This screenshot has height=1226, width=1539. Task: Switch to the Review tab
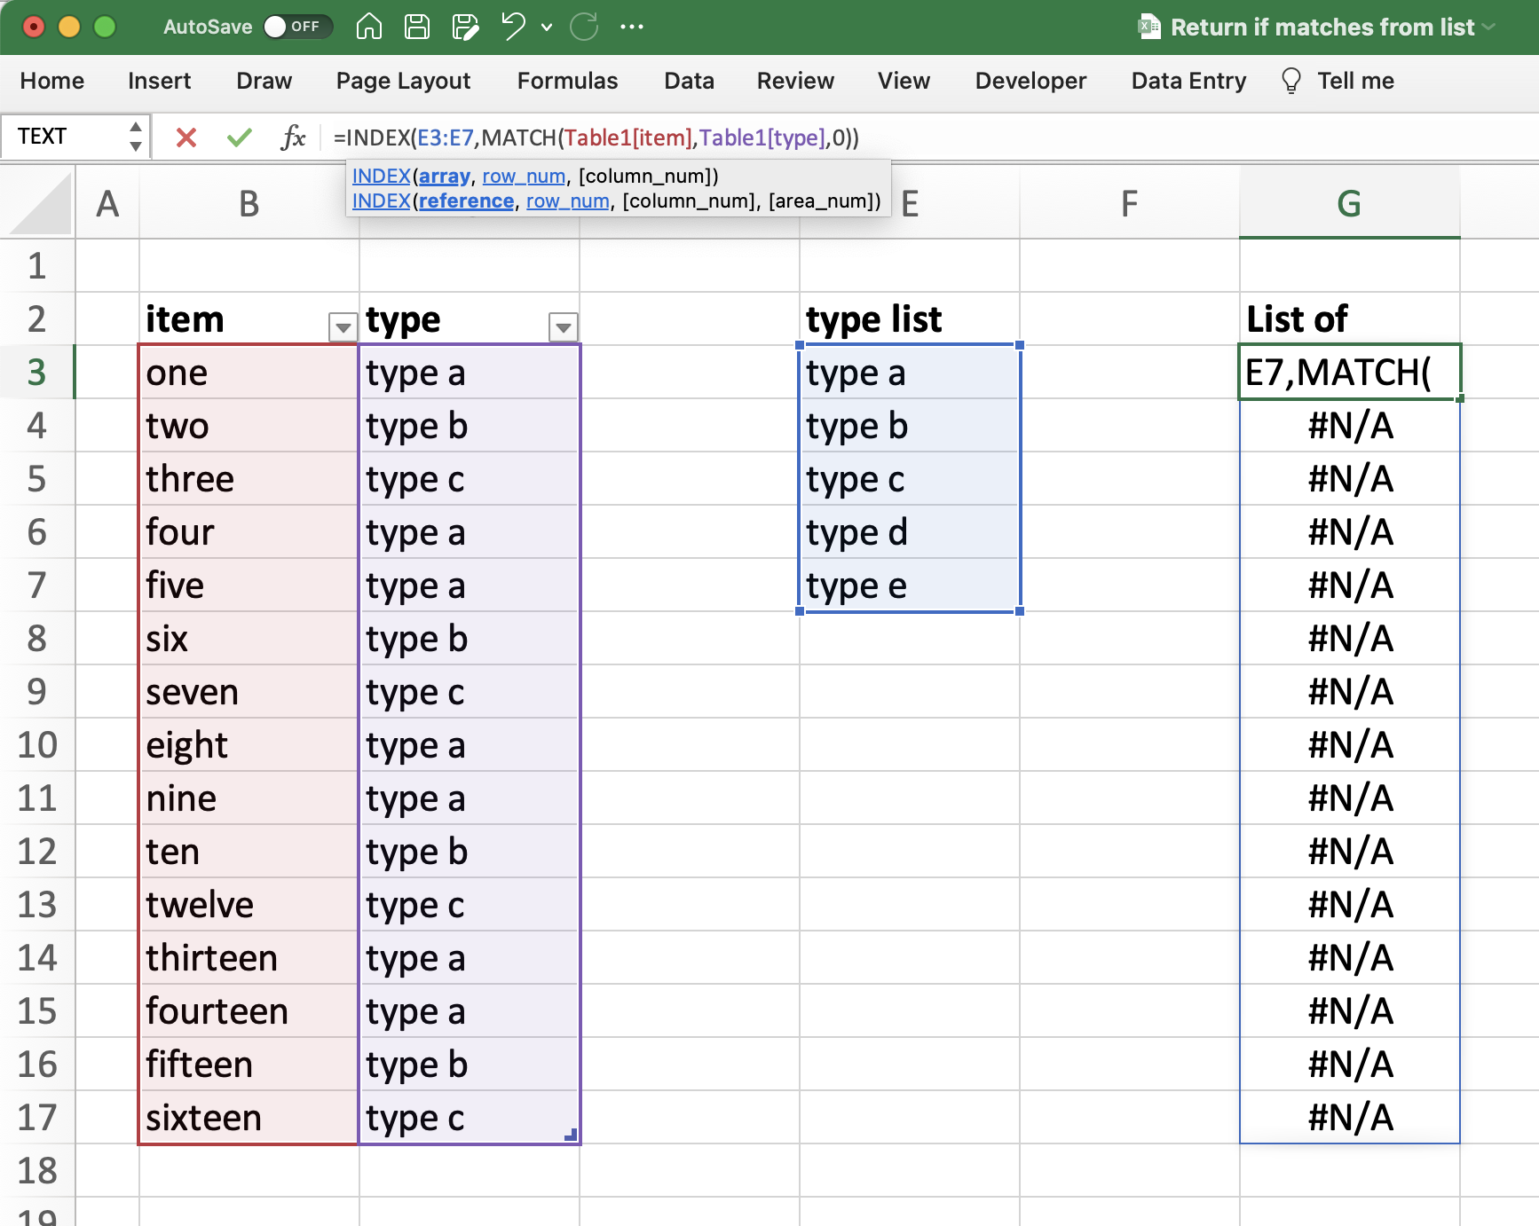795,81
